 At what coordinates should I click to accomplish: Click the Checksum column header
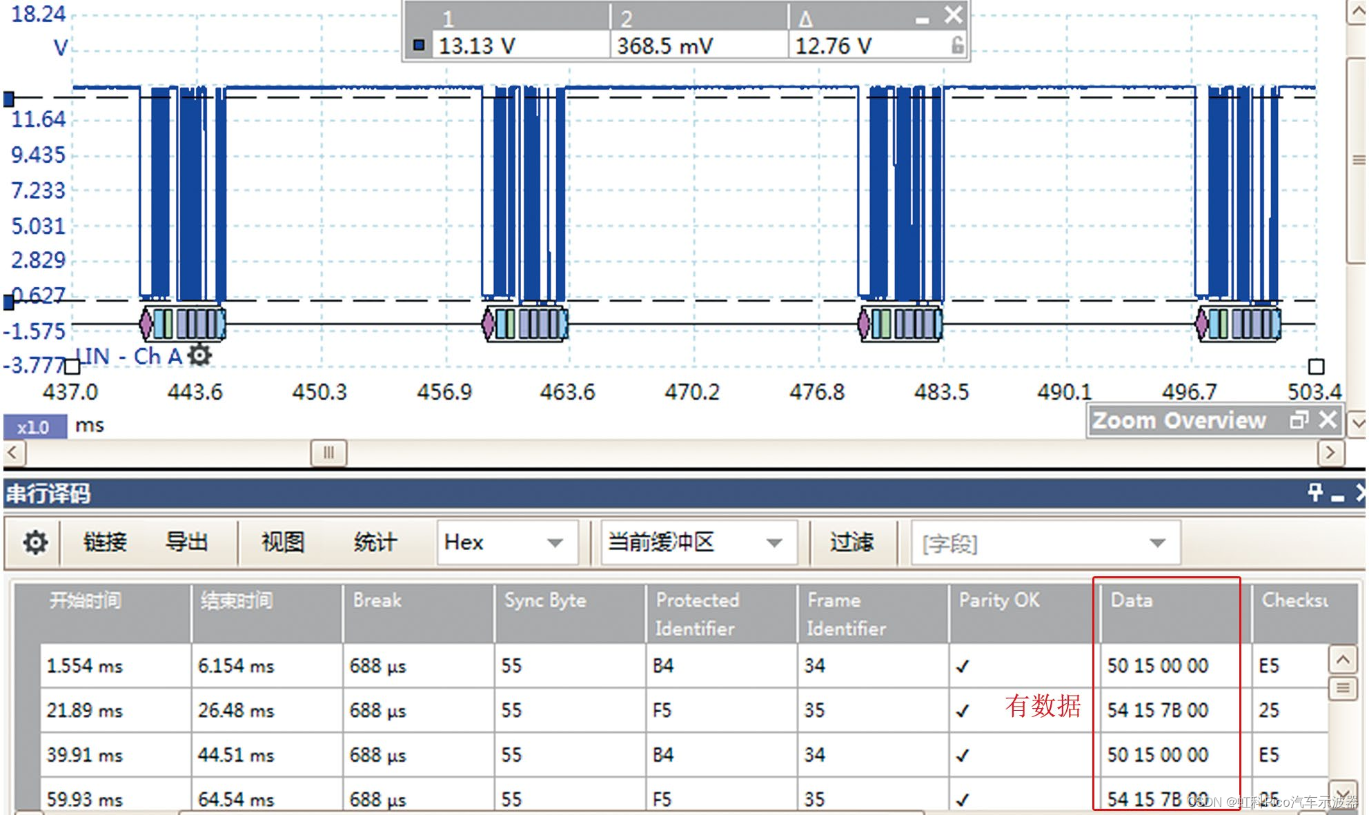1304,613
